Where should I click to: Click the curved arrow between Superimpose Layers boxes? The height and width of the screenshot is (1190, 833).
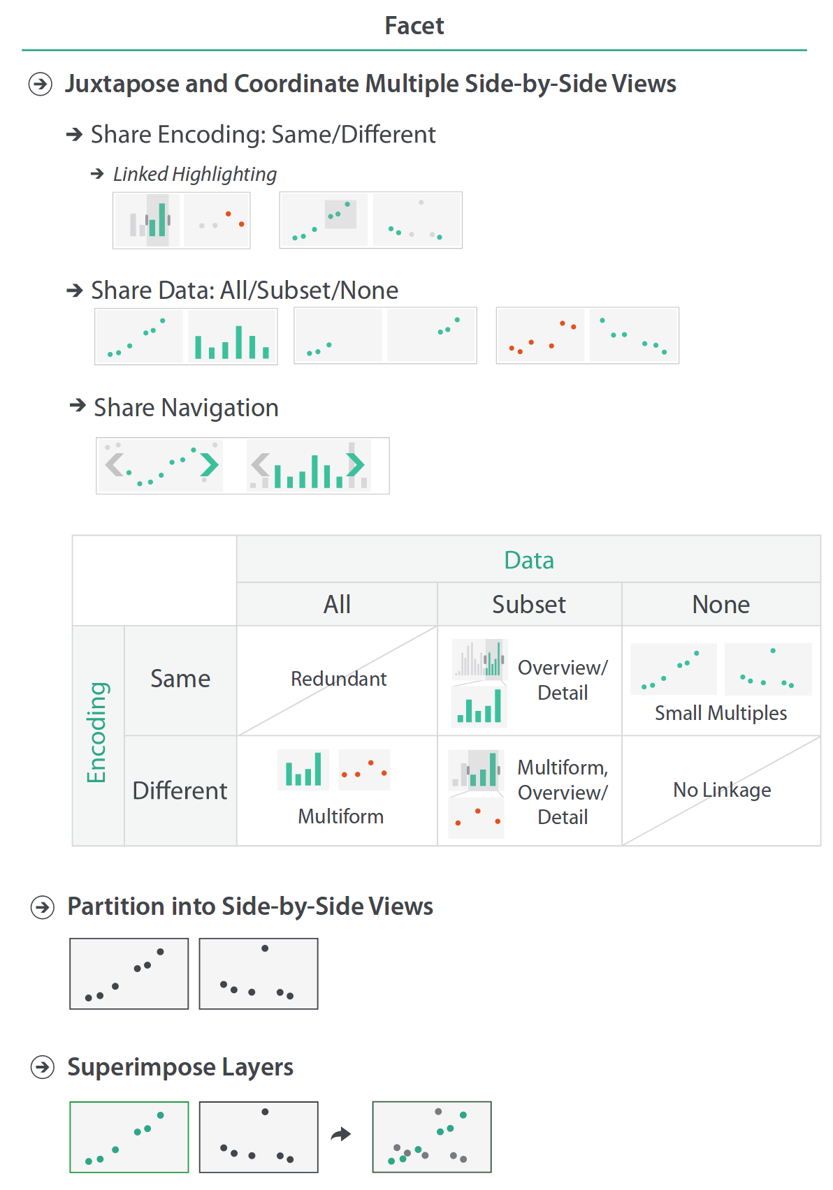pyautogui.click(x=341, y=1134)
